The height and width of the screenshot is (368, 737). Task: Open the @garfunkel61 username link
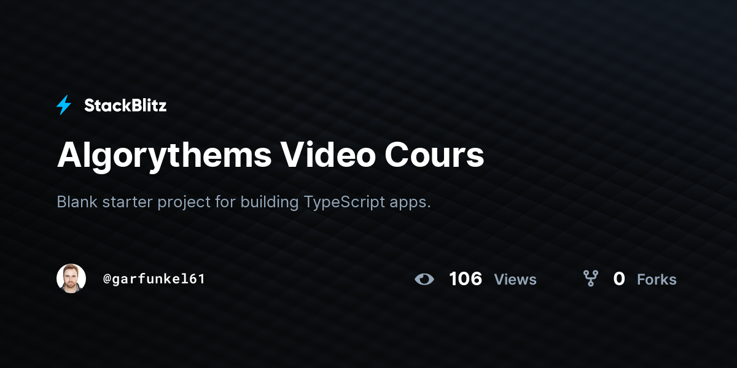(x=154, y=279)
